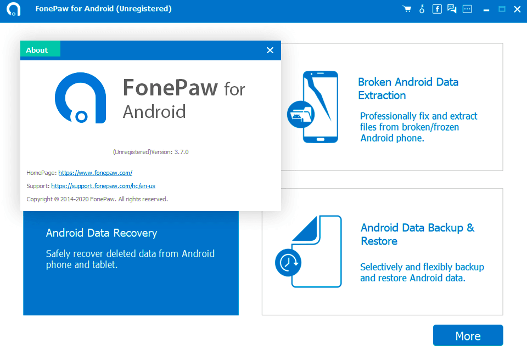
Task: Select the Android Data Recovery module
Action: [131, 263]
